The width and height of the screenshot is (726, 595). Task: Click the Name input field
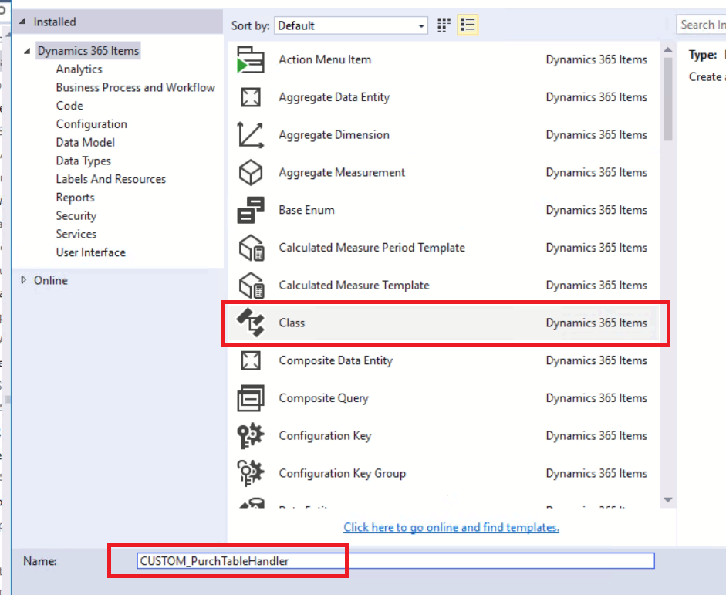pyautogui.click(x=396, y=561)
